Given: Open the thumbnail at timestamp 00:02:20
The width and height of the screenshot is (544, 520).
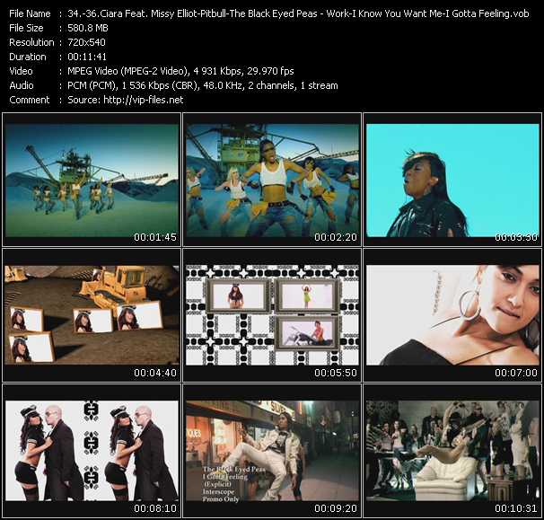Looking at the screenshot, I should click(x=272, y=180).
